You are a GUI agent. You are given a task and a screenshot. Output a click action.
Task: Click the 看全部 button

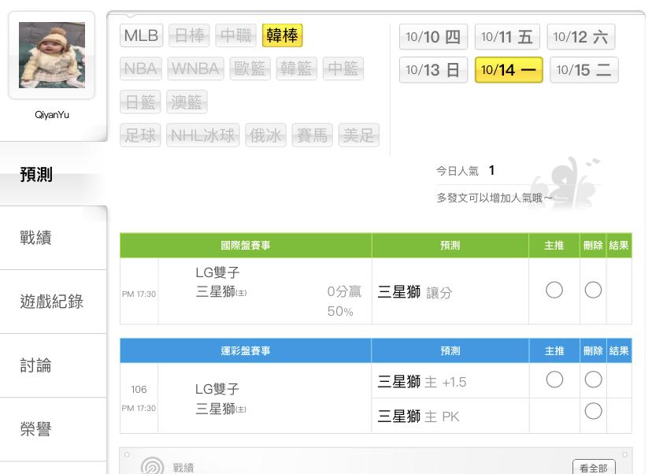point(593,468)
